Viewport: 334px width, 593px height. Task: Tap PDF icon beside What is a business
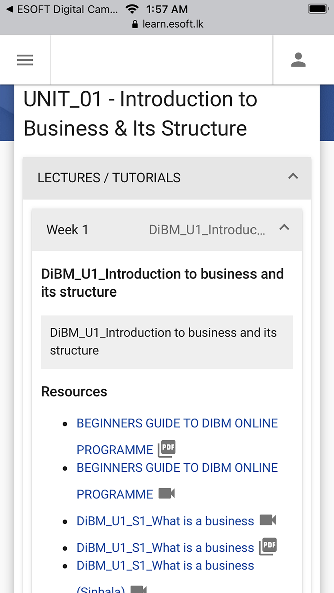(x=268, y=547)
